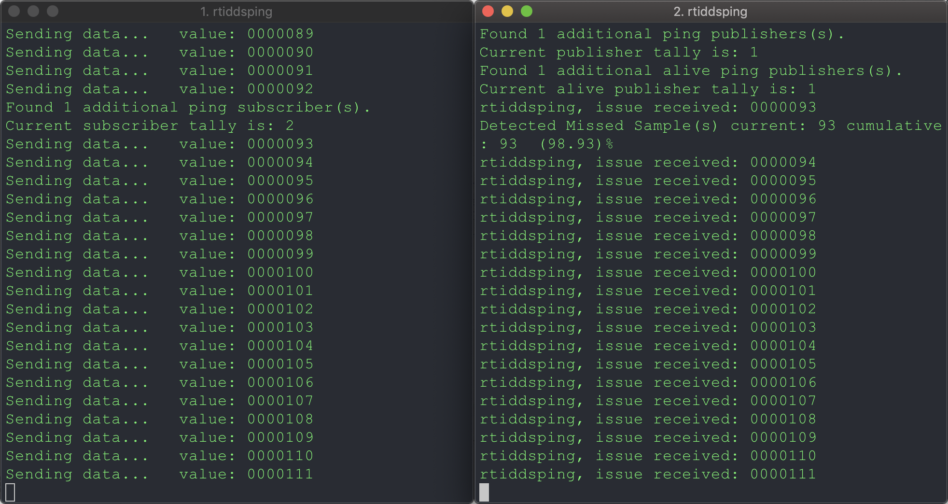Viewport: 948px width, 504px height.
Task: Minimize the '2. rtiddsping' window with yellow button
Action: point(507,11)
